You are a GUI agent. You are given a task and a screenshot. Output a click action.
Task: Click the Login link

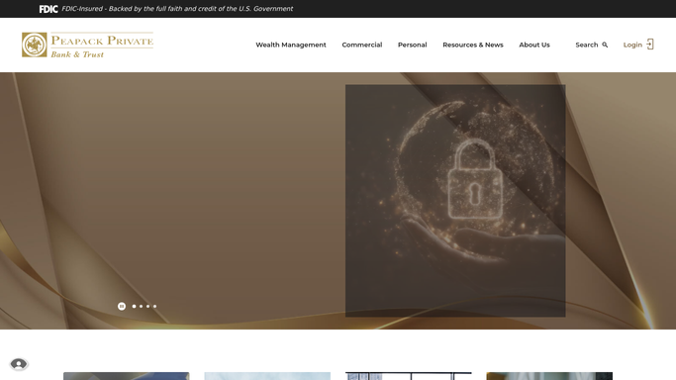632,45
